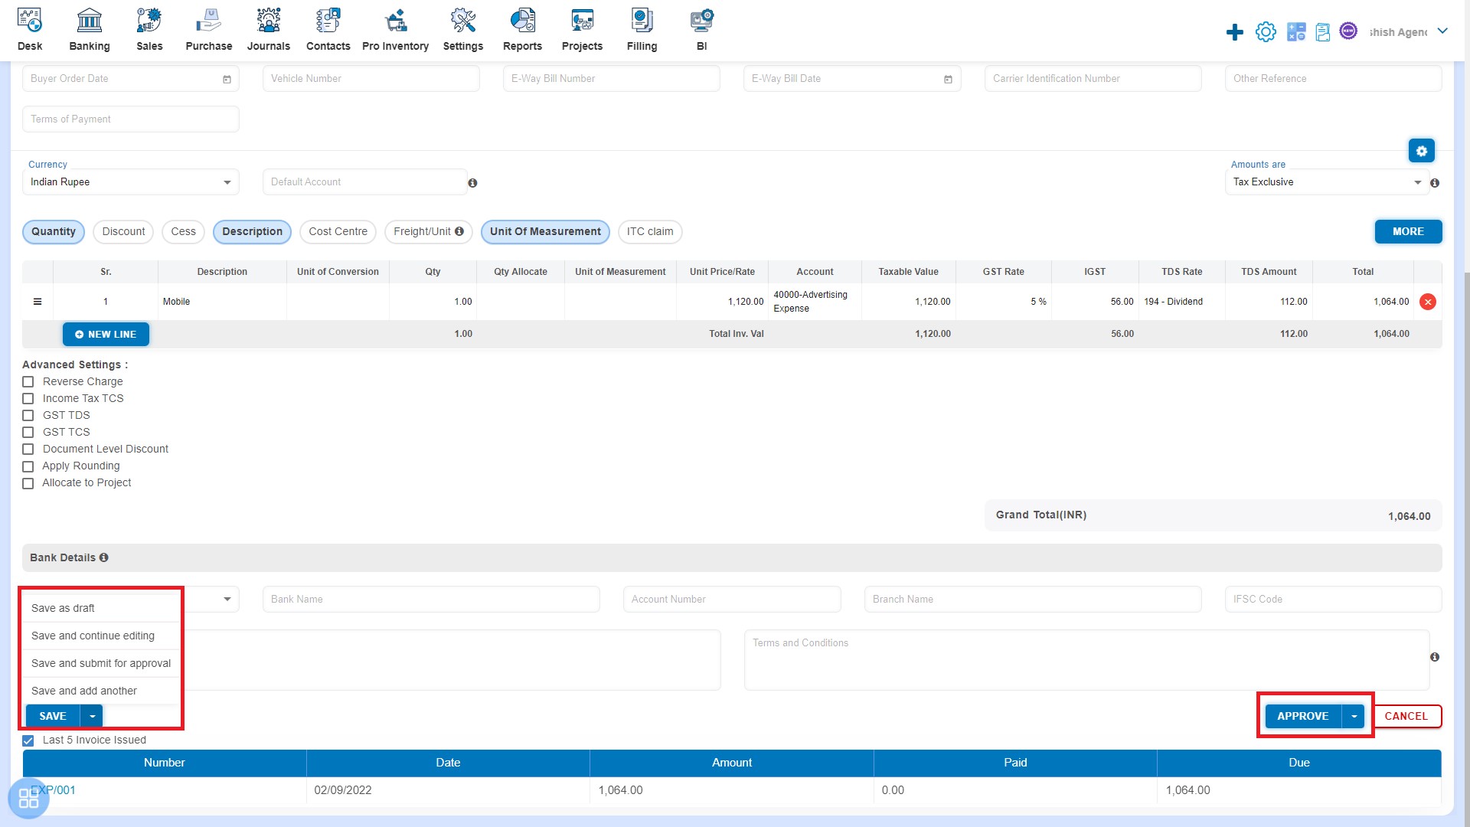Toggle the Cost Centre column chip
Screen dimensions: 1470x827
click(338, 232)
